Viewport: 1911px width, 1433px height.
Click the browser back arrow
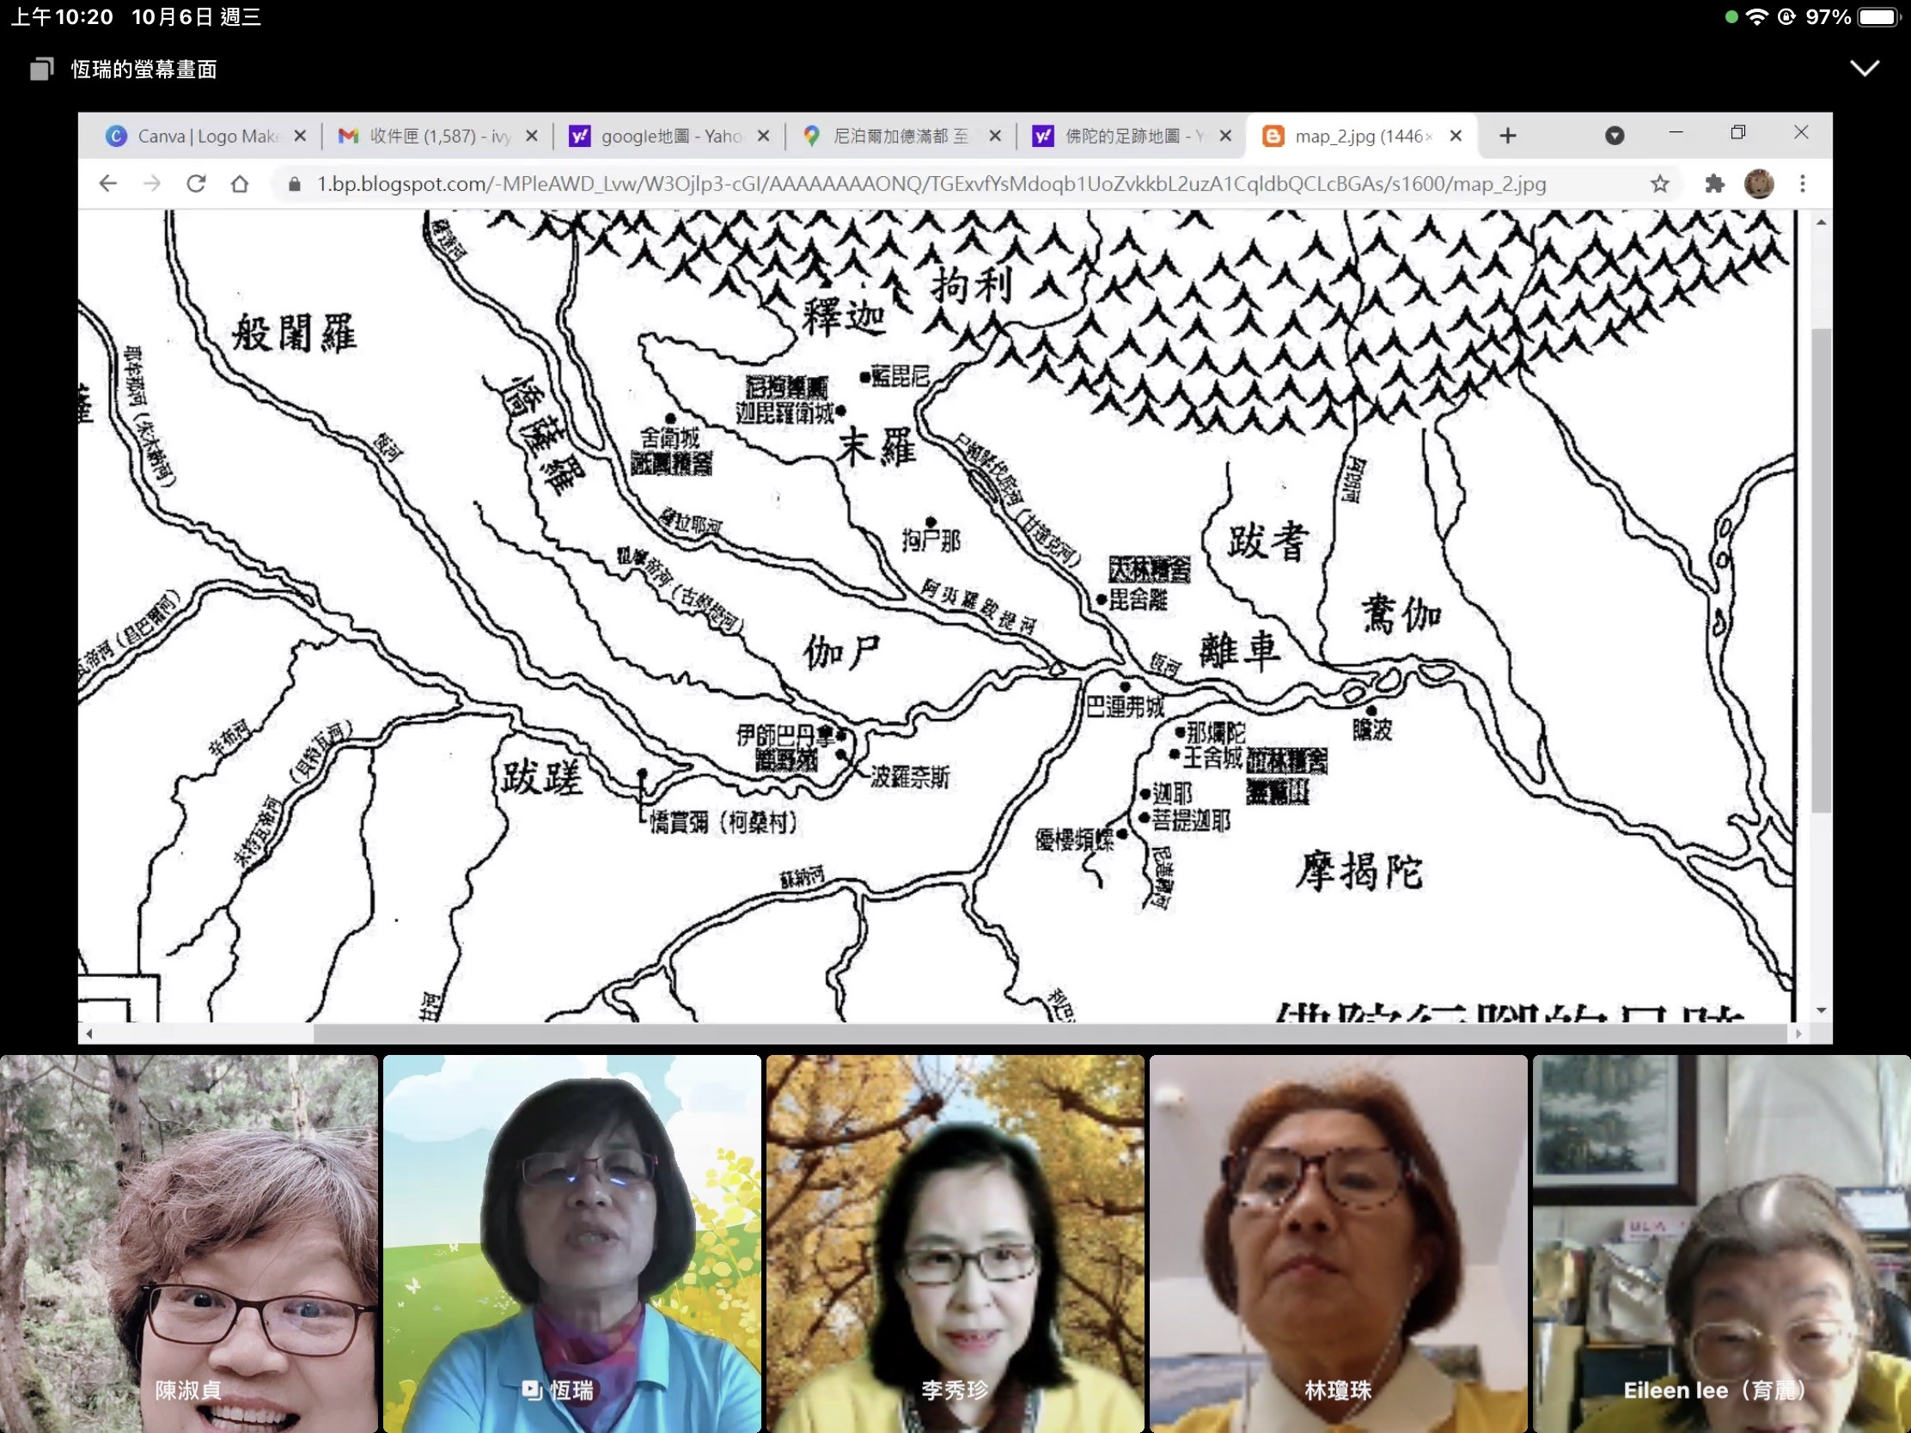[x=108, y=183]
